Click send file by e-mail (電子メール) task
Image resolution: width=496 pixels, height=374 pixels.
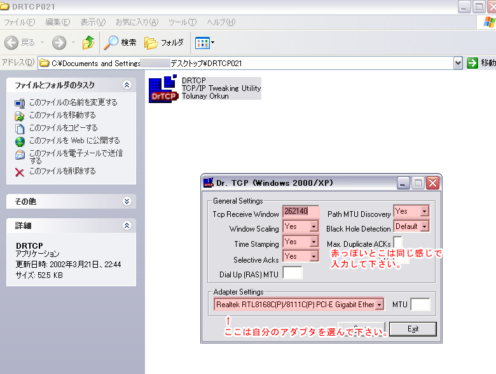pos(76,156)
